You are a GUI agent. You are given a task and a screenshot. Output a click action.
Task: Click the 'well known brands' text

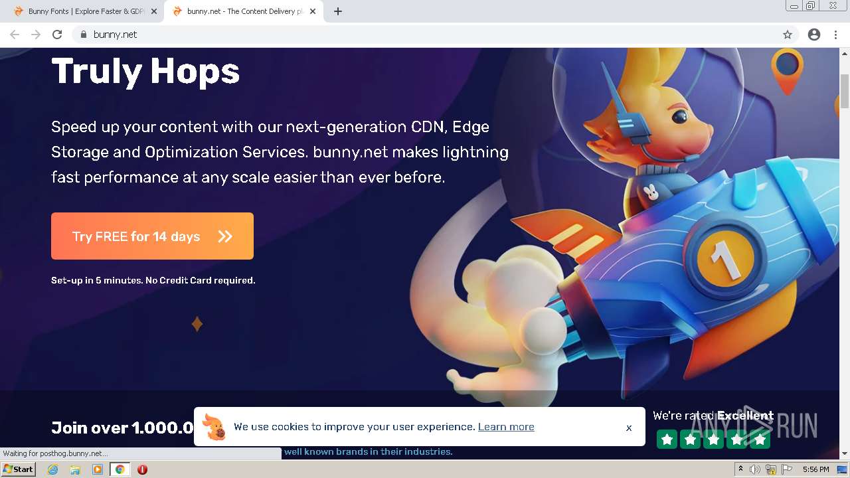[368, 451]
